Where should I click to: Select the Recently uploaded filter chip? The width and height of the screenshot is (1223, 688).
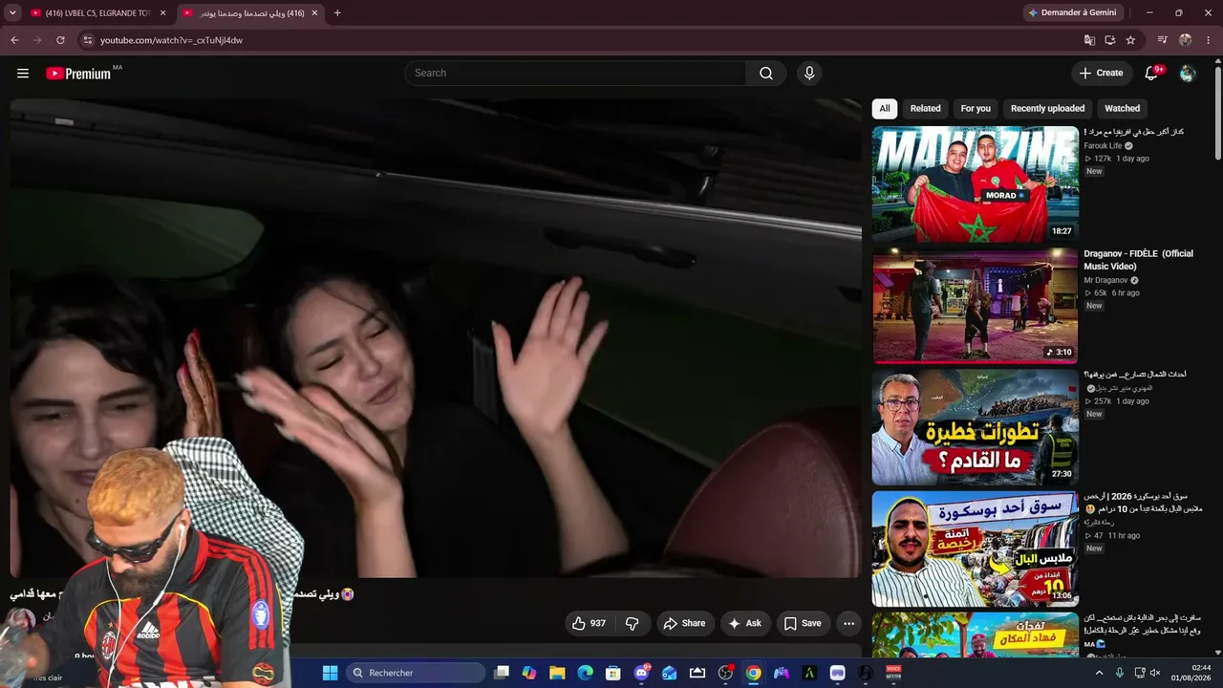pos(1047,109)
